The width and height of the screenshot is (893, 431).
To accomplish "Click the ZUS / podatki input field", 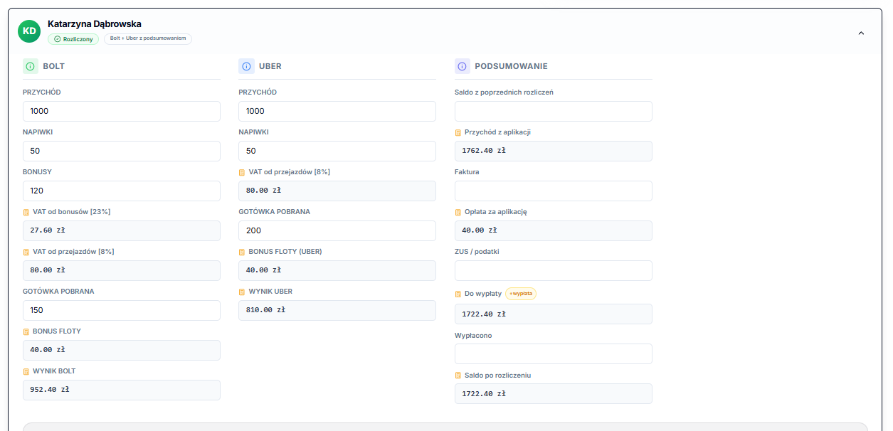I will (554, 270).
